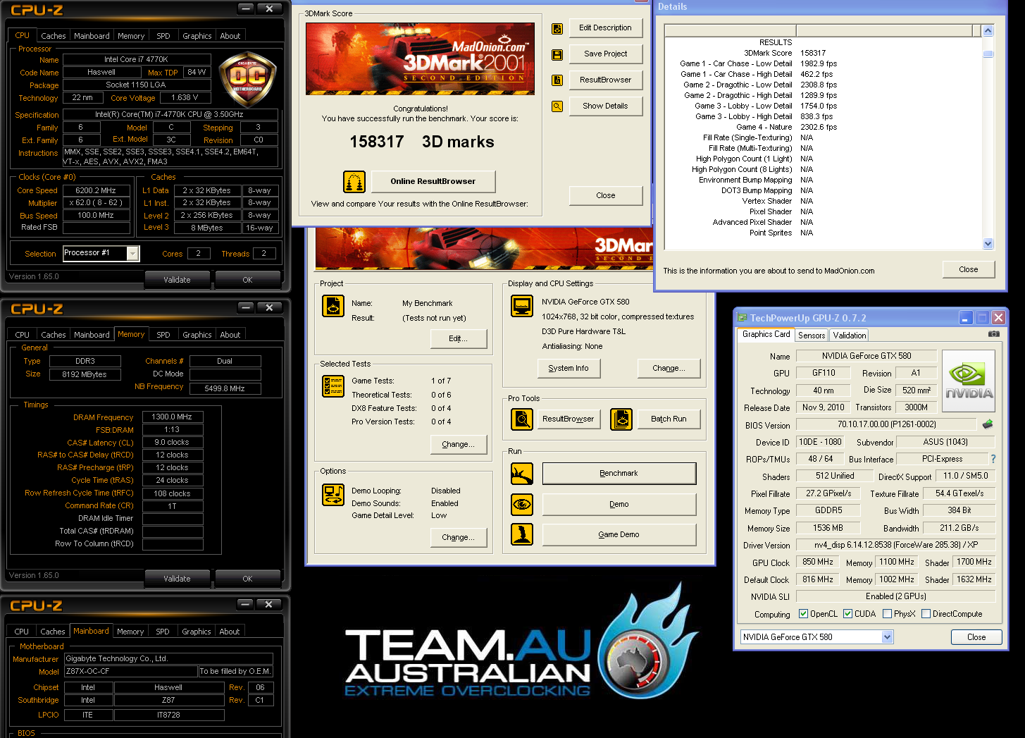Click the floppy icon beside Save Project

pyautogui.click(x=557, y=55)
